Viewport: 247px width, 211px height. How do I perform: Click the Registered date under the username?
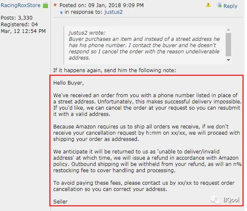click(23, 28)
